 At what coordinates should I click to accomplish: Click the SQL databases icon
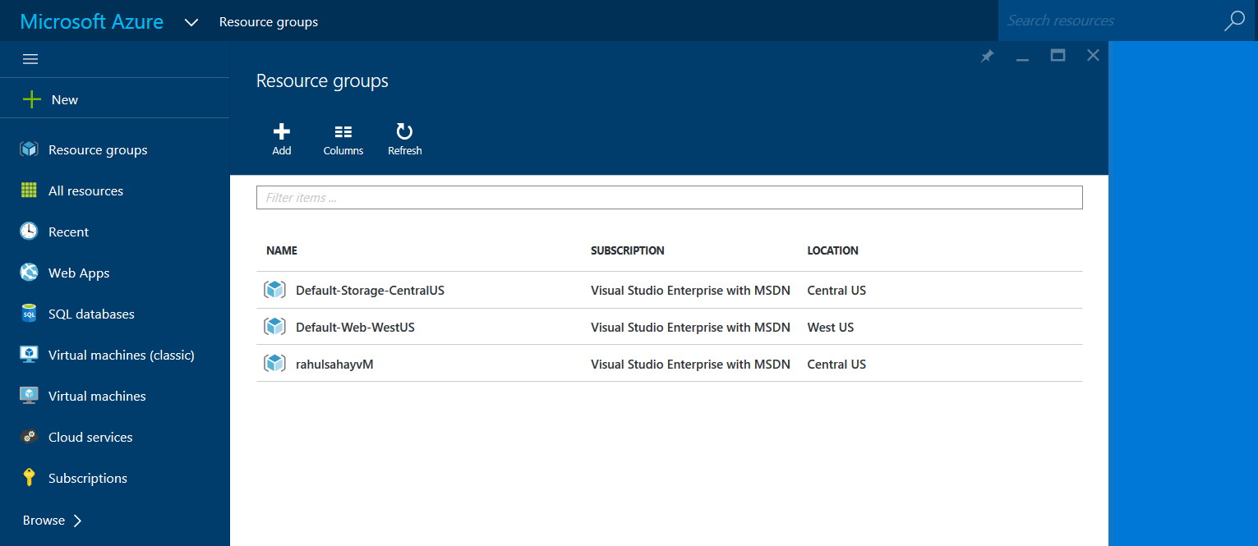[x=30, y=314]
